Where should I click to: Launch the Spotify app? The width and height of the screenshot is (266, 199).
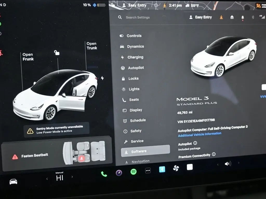[134, 172]
